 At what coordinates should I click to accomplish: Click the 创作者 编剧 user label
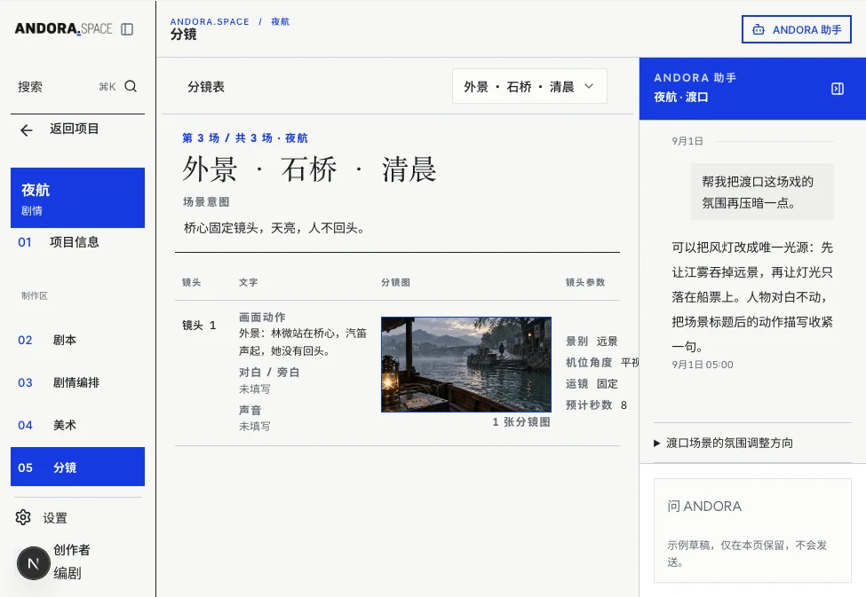tap(71, 562)
